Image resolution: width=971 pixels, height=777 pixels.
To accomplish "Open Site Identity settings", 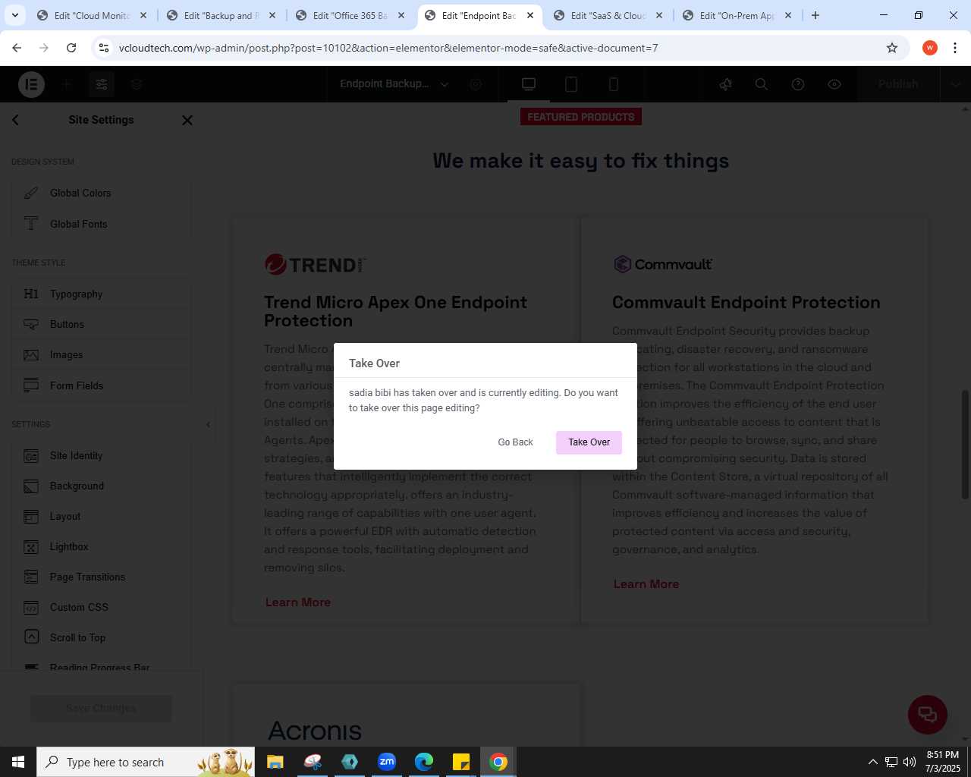I will coord(101,455).
